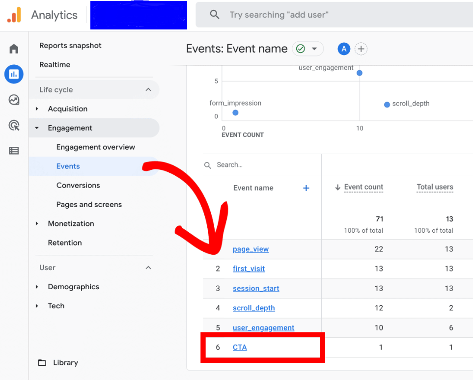Click the Event name column header

tap(253, 188)
